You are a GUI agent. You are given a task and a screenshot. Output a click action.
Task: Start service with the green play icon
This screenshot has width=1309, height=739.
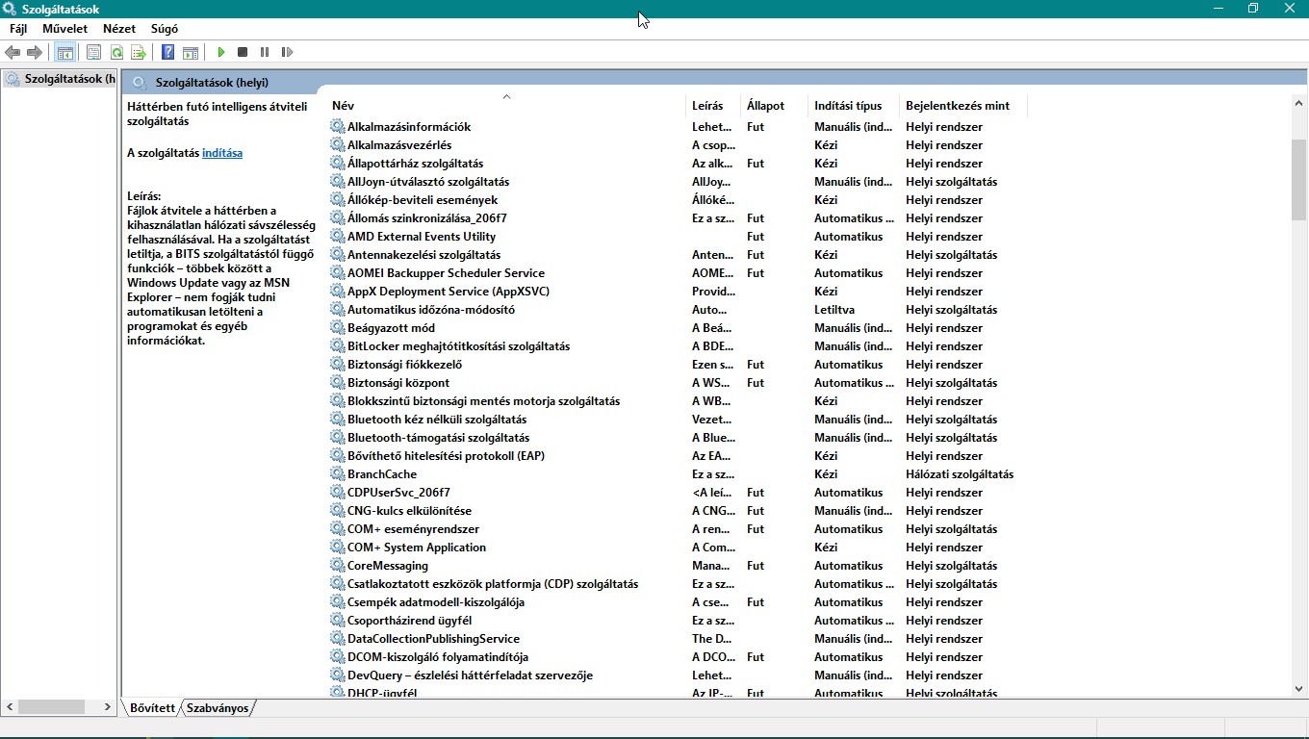coord(221,52)
